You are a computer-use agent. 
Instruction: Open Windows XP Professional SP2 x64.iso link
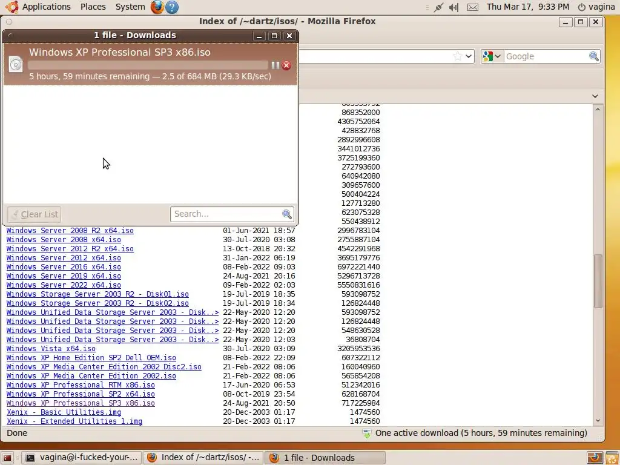81,394
